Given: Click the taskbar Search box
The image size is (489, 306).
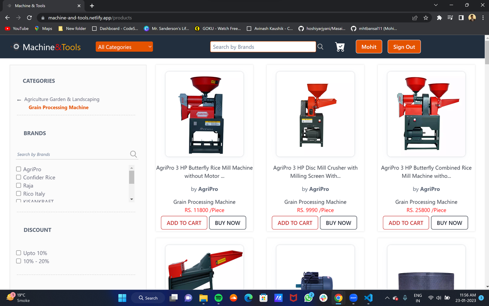Looking at the screenshot, I should pyautogui.click(x=148, y=298).
